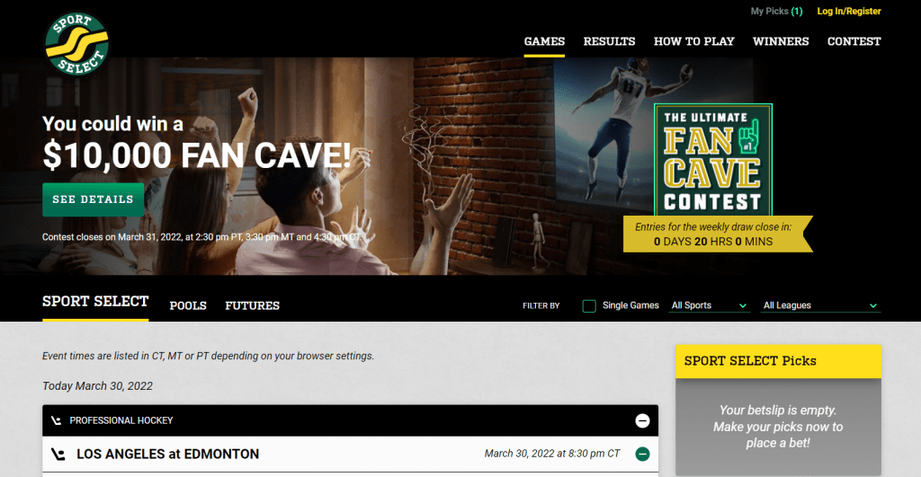
Task: Click the Los Angeles at Edmonton title
Action: [x=168, y=455]
